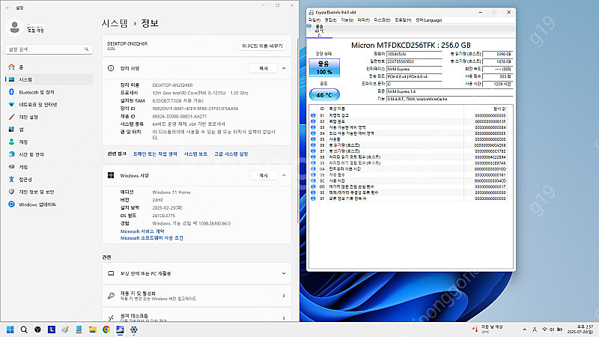Open 파일(F) menu in CrystalDiskInfo
The width and height of the screenshot is (599, 337).
[314, 20]
